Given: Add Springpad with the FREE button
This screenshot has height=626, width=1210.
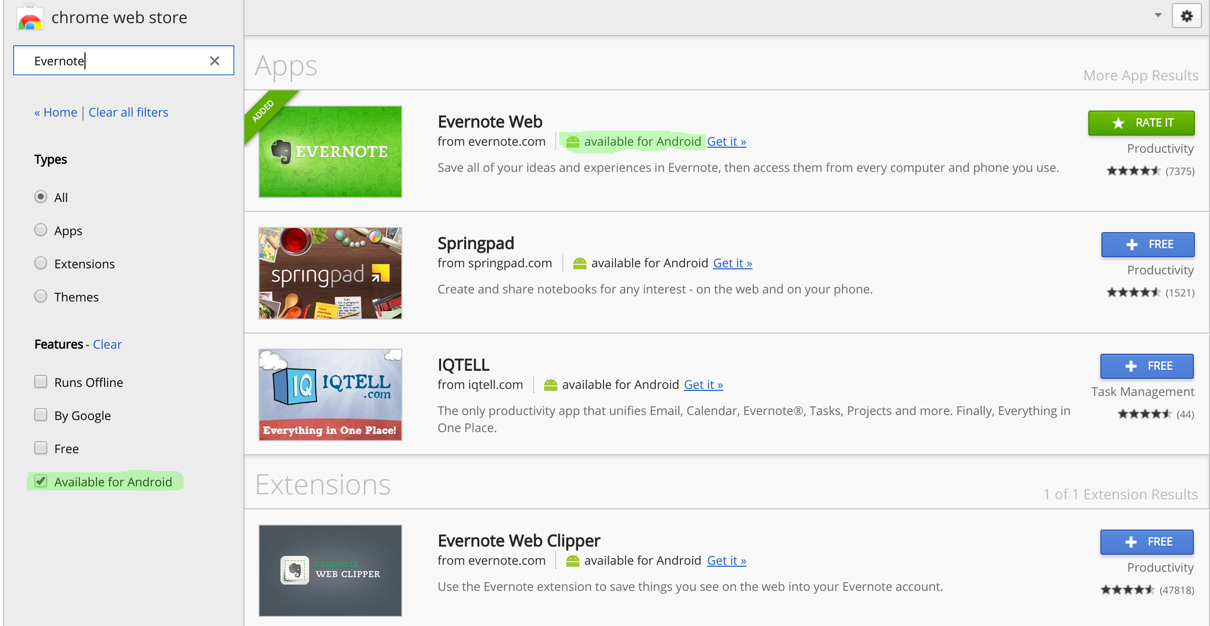Looking at the screenshot, I should [1148, 245].
